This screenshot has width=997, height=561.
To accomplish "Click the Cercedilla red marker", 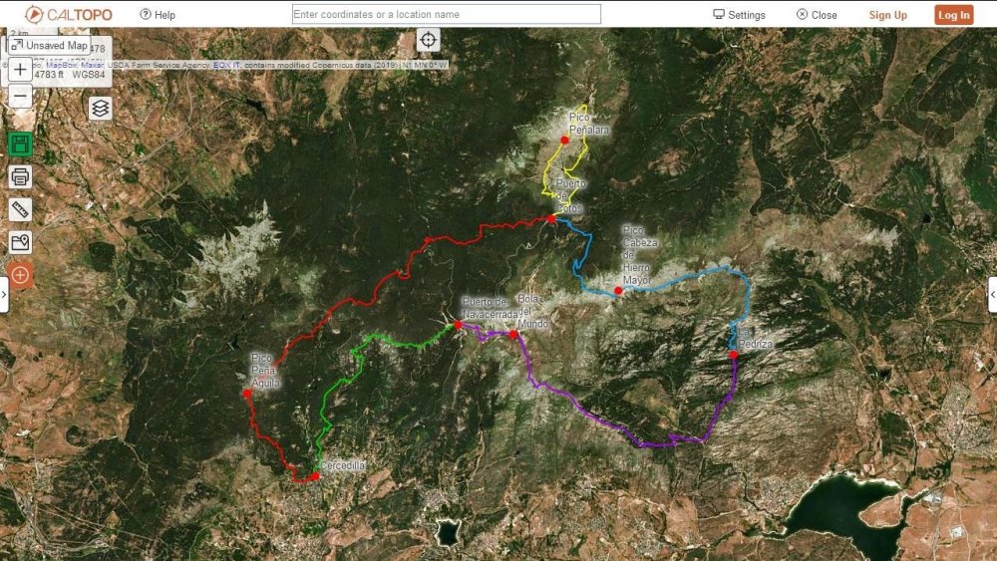I will pos(314,477).
